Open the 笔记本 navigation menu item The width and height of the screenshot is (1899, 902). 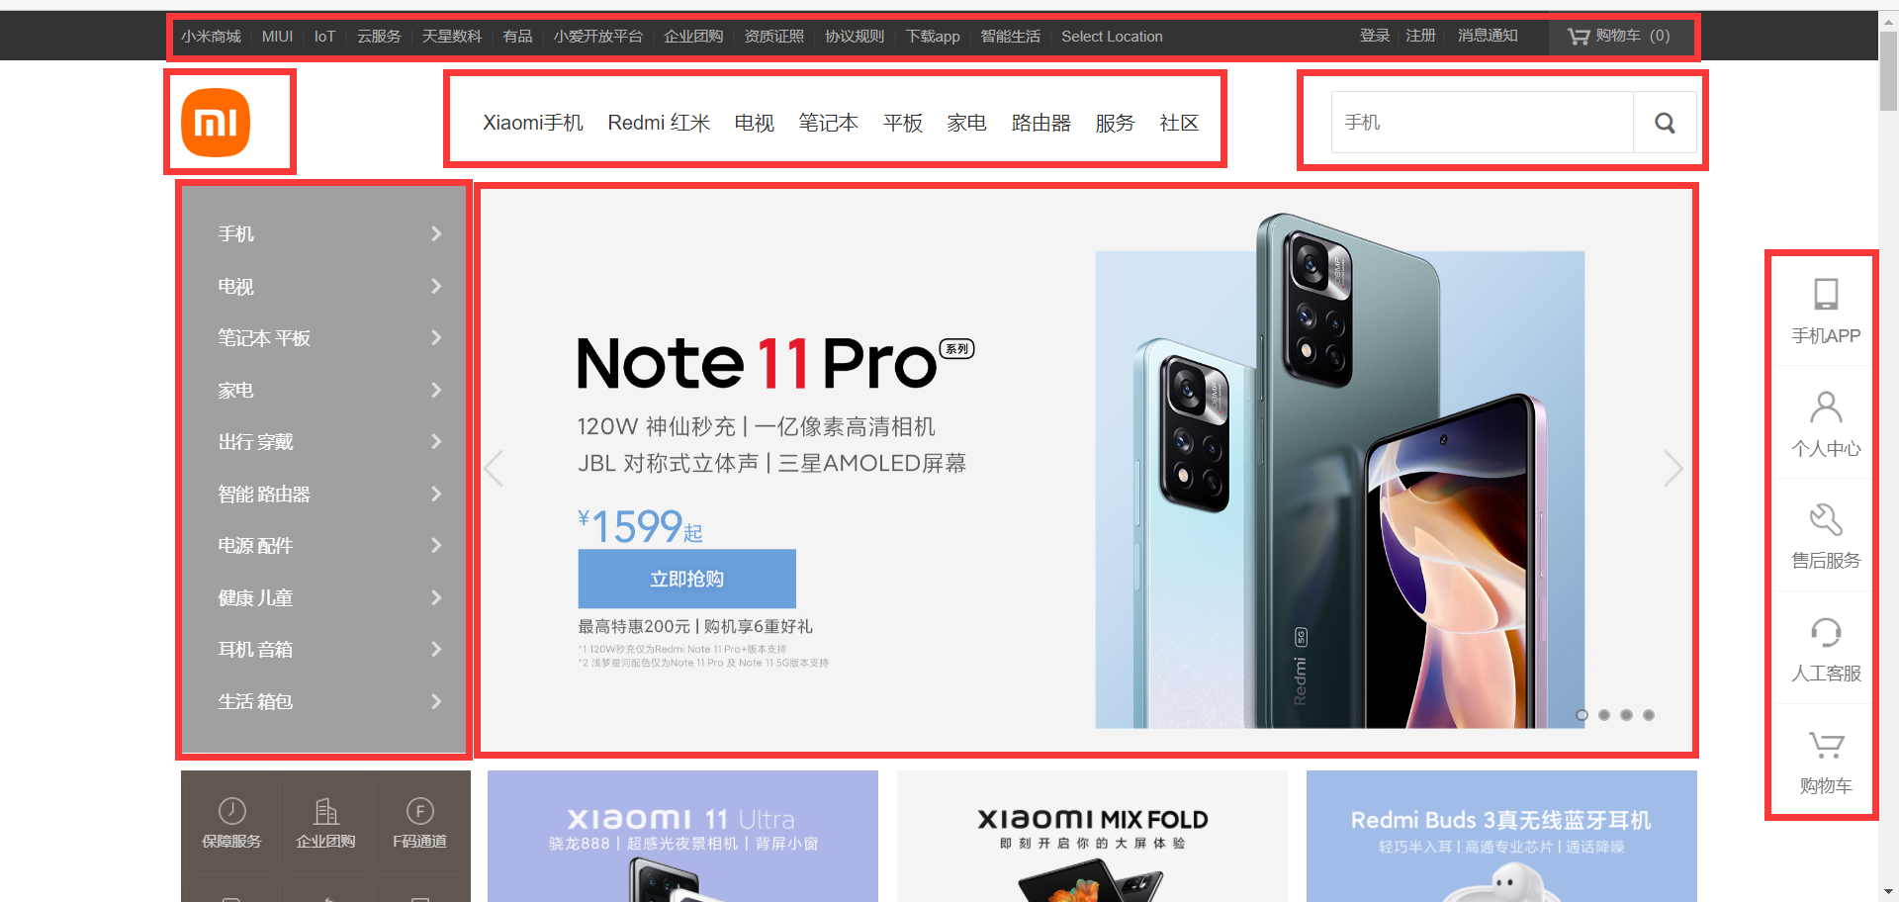[x=829, y=123]
